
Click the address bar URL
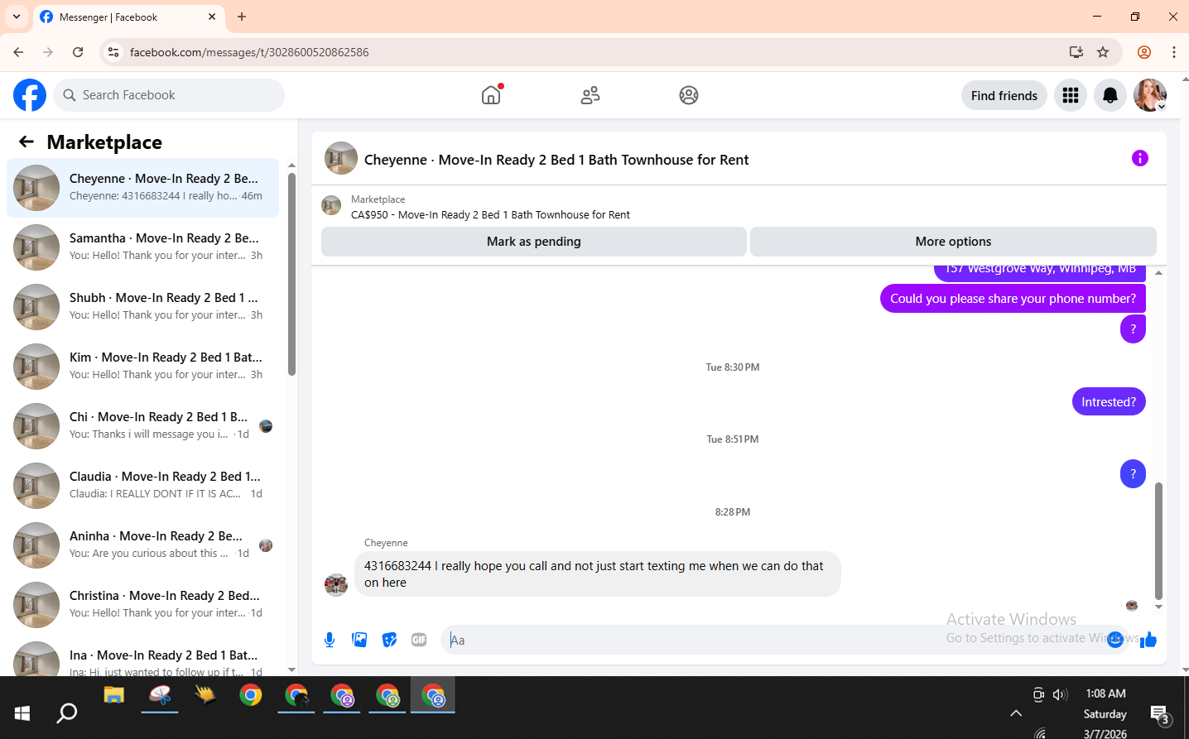(x=249, y=52)
